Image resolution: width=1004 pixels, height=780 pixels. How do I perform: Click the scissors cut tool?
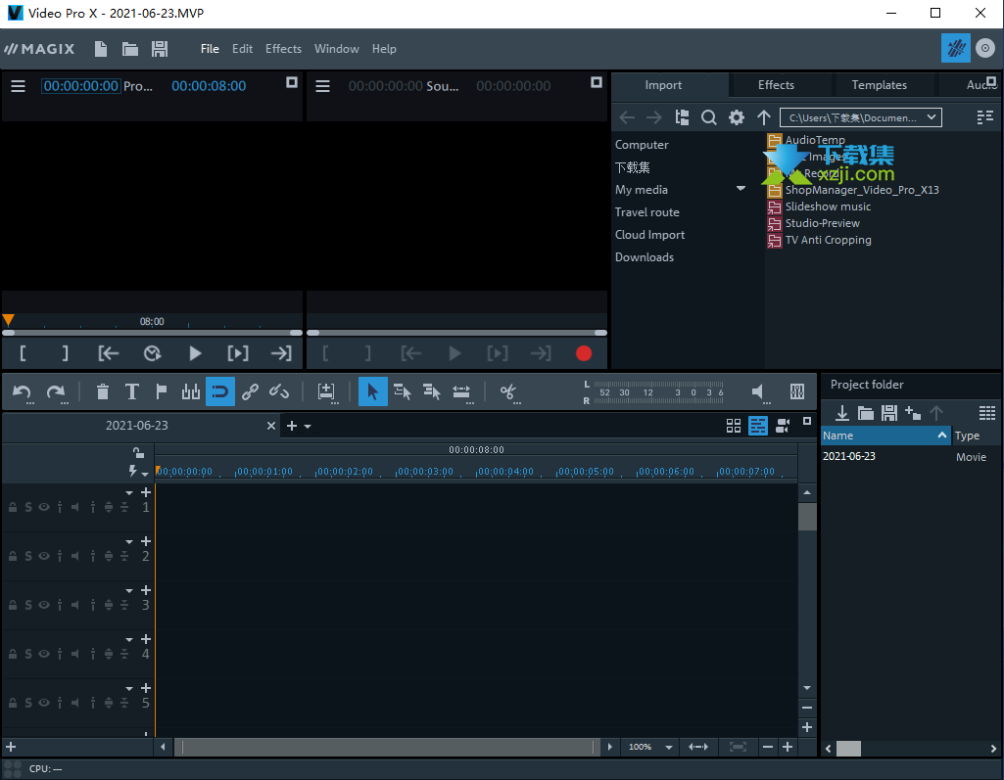(509, 391)
